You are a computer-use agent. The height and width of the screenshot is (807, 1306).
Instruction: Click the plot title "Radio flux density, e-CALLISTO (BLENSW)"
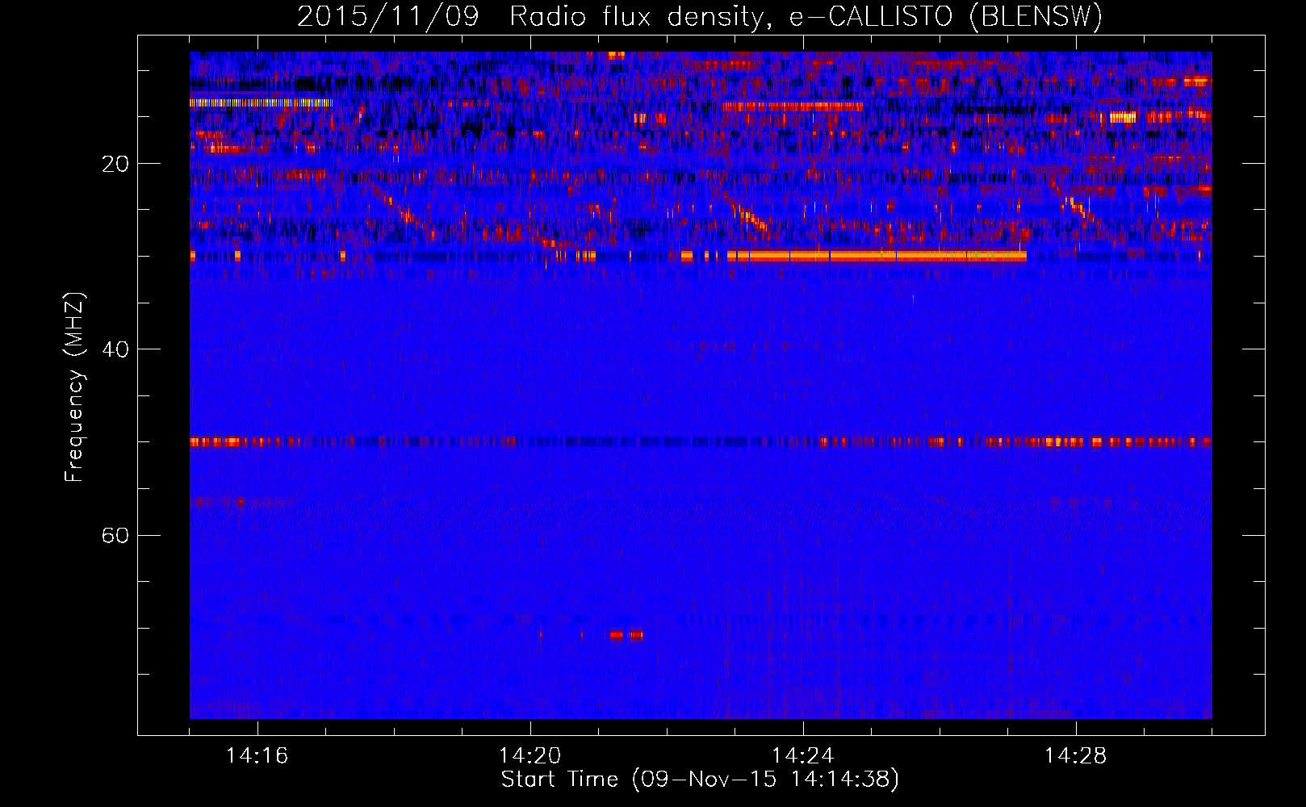806,17
